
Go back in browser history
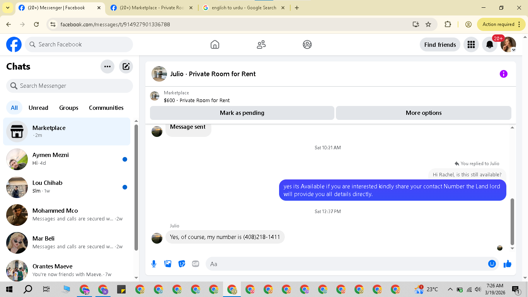click(9, 24)
